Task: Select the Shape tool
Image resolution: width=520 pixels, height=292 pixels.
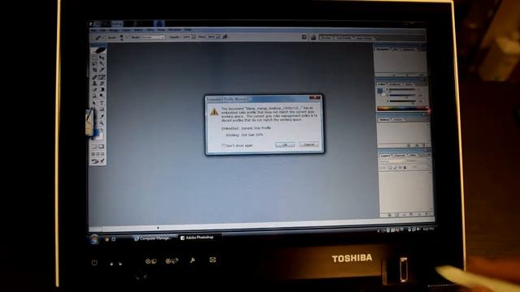Action: 102,109
